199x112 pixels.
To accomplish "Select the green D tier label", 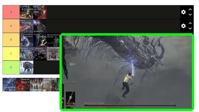I will (x=11, y=68).
